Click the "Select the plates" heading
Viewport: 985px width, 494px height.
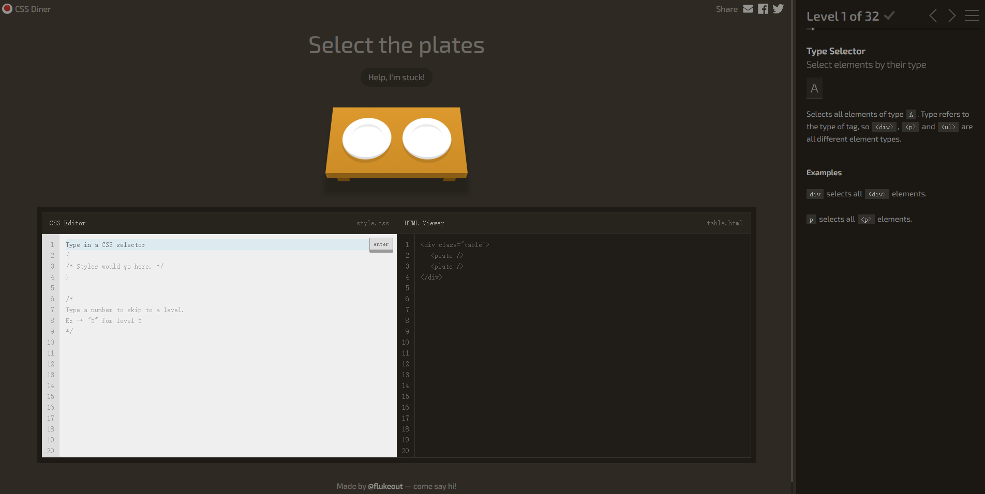pyautogui.click(x=396, y=45)
